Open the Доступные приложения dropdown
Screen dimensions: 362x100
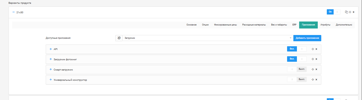(x=208, y=38)
